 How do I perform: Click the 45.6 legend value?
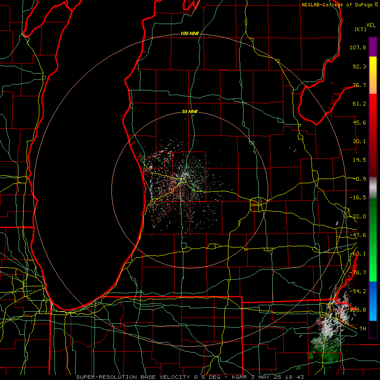(359, 122)
